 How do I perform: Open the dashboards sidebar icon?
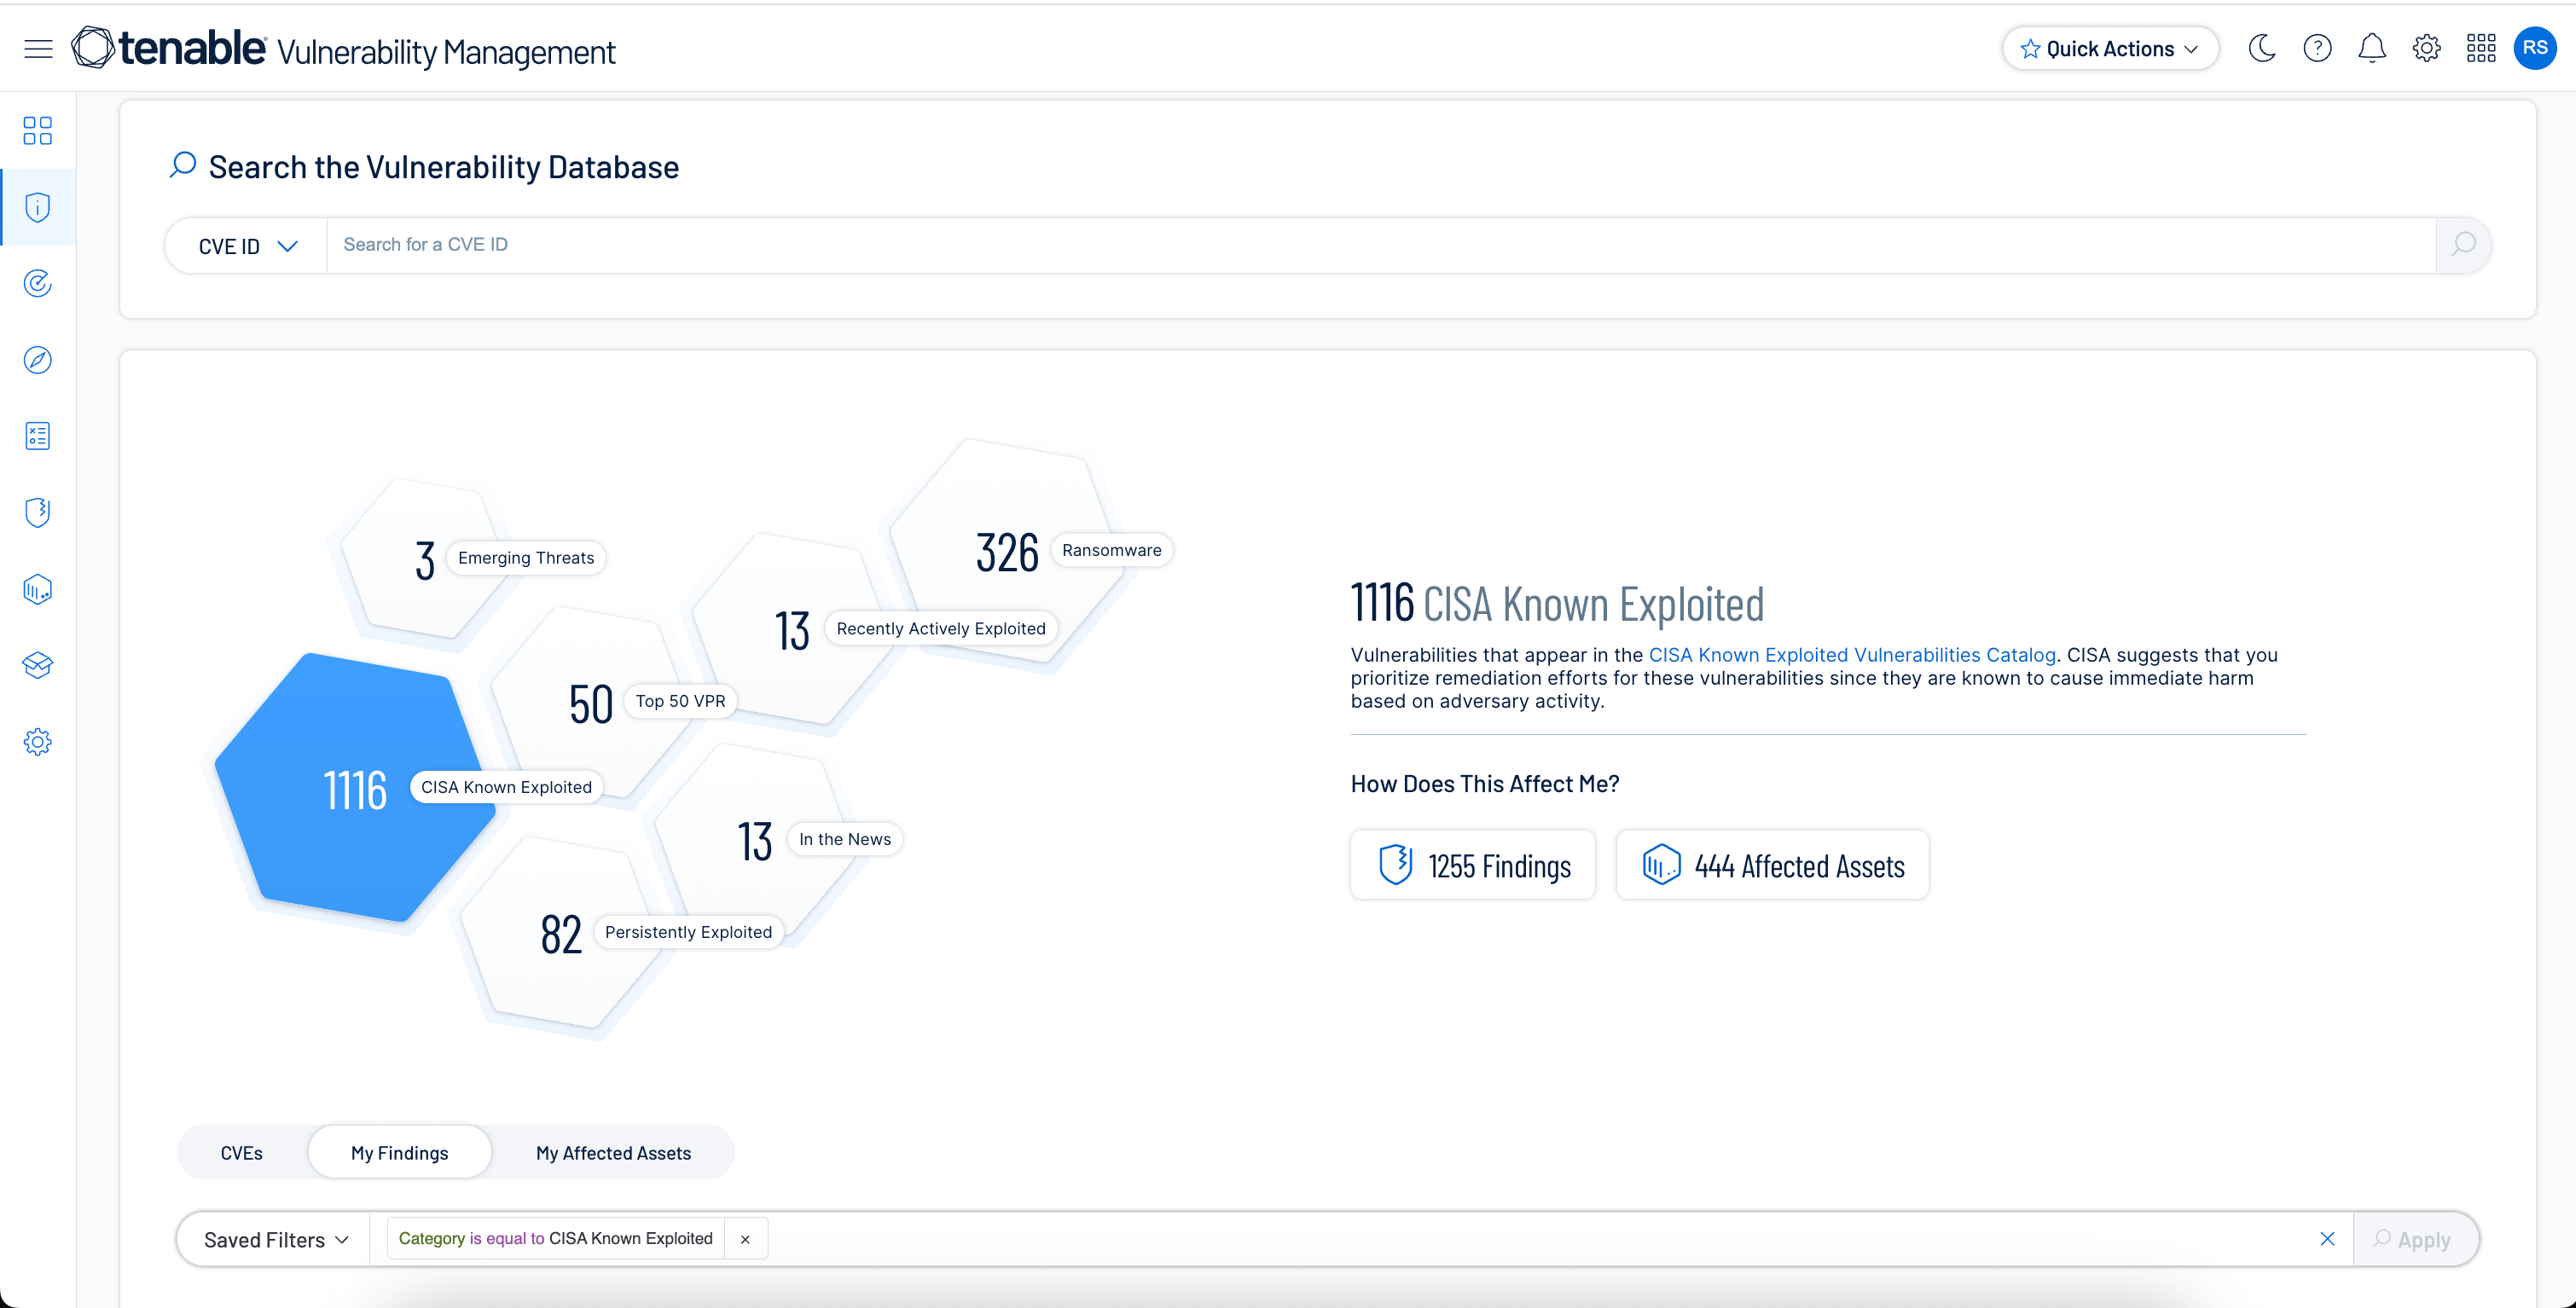(38, 131)
